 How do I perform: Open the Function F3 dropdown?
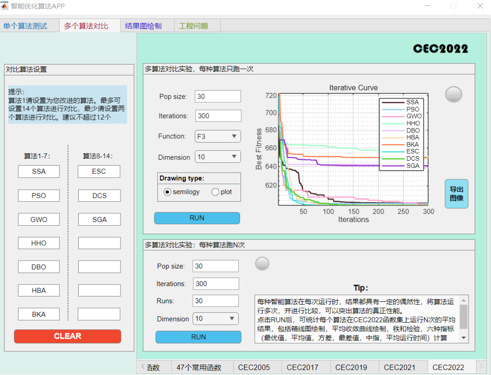tap(218, 136)
